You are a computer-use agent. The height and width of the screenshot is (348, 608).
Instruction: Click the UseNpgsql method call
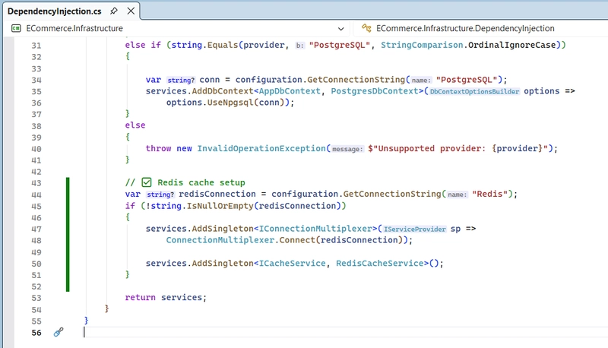click(230, 103)
